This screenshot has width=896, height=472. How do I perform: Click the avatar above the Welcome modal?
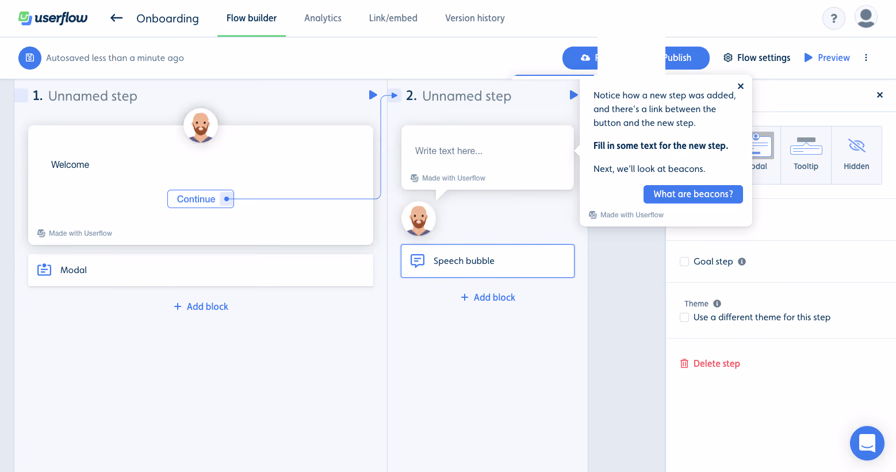tap(201, 125)
